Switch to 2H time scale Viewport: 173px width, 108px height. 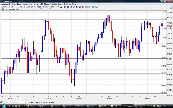point(32,7)
